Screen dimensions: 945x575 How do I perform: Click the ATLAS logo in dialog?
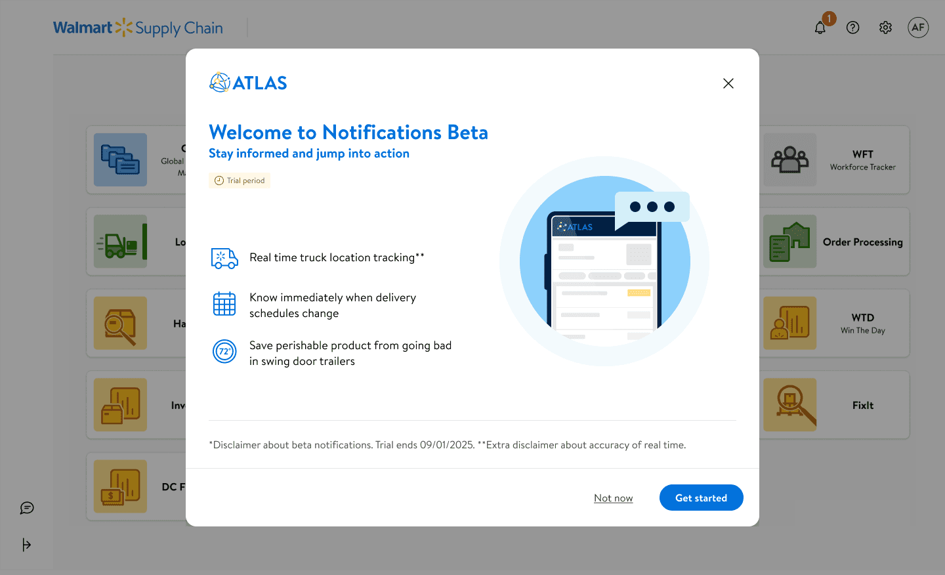point(248,83)
